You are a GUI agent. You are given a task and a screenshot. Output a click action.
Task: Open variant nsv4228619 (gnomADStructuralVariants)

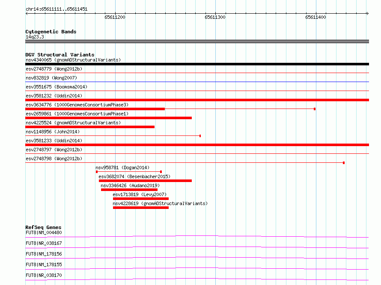160,203
